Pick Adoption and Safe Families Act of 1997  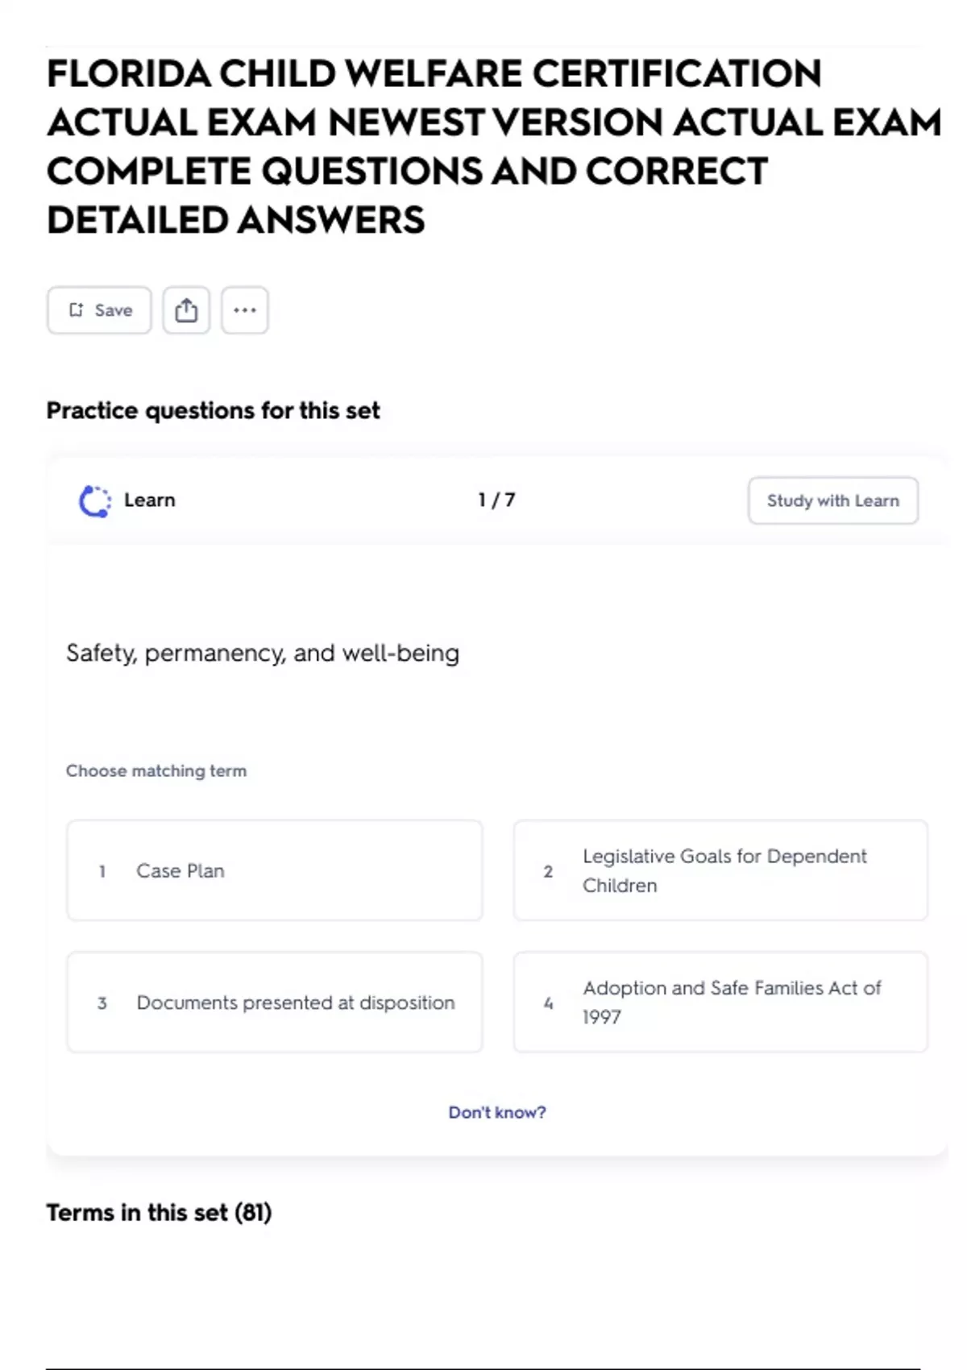720,1003
